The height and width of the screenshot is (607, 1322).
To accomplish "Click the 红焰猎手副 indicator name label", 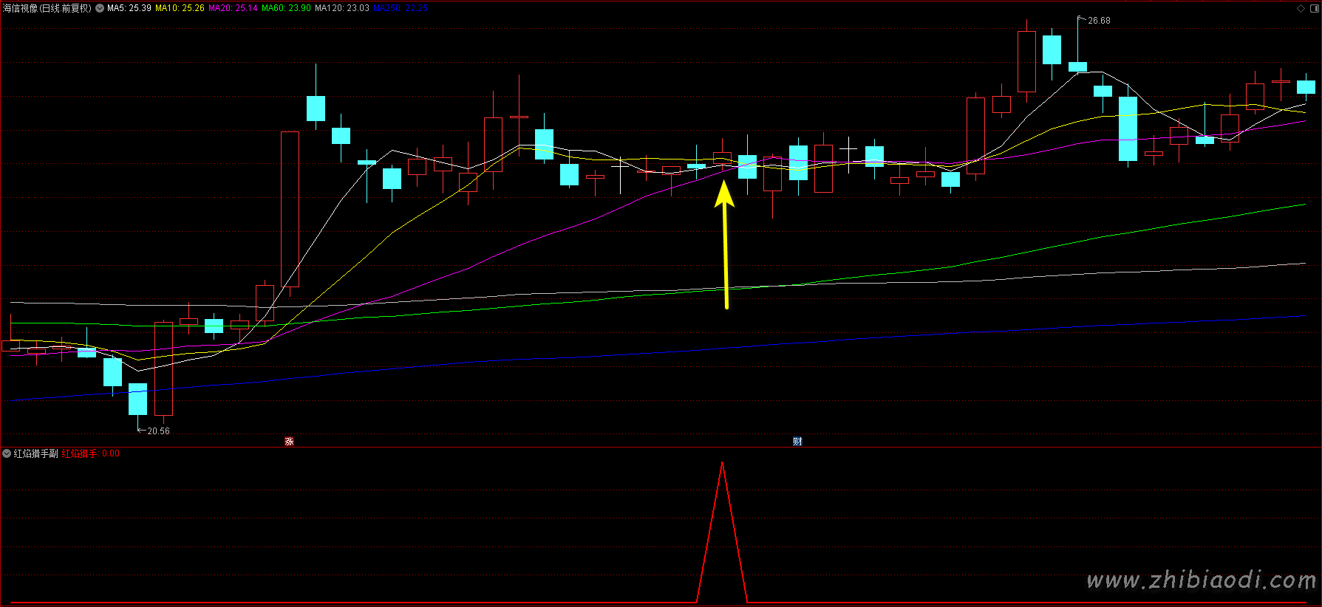I will click(35, 453).
